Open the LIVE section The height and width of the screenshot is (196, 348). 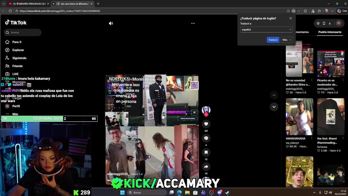15,74
